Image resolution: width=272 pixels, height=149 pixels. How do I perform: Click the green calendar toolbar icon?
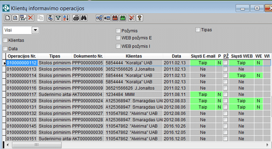point(122,17)
